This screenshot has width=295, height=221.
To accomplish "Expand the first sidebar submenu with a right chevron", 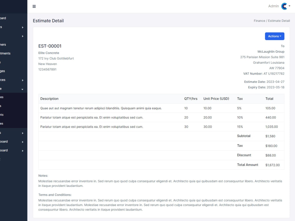I will point(12,27).
